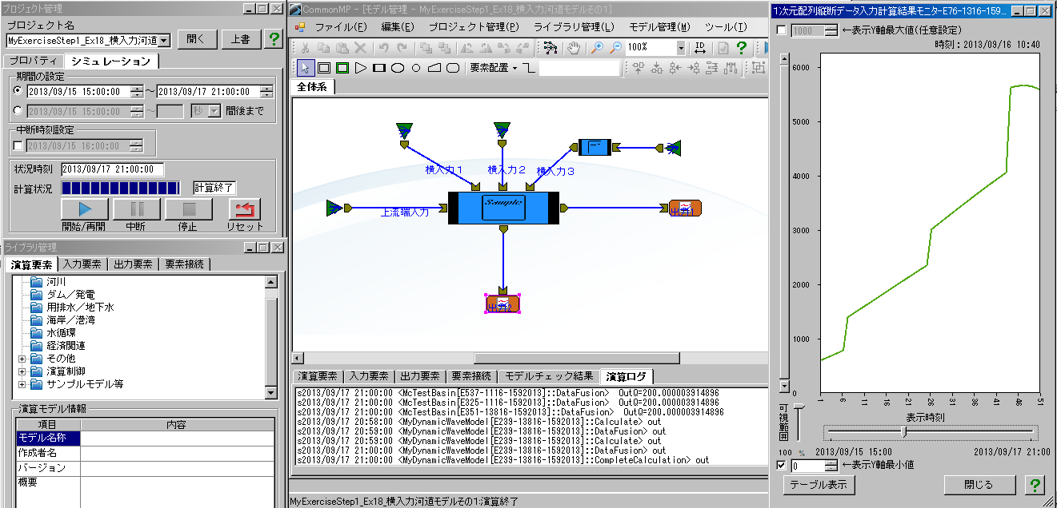Open the ライブラリ管理(L) menu
The width and height of the screenshot is (1057, 508).
tap(574, 27)
